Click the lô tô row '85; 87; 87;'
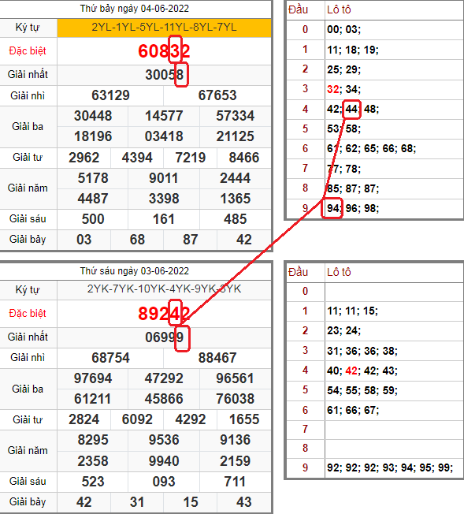The image size is (464, 514). coord(353,188)
